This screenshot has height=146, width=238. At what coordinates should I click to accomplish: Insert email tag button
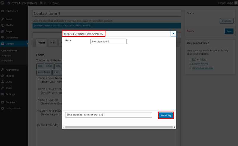(x=49, y=66)
